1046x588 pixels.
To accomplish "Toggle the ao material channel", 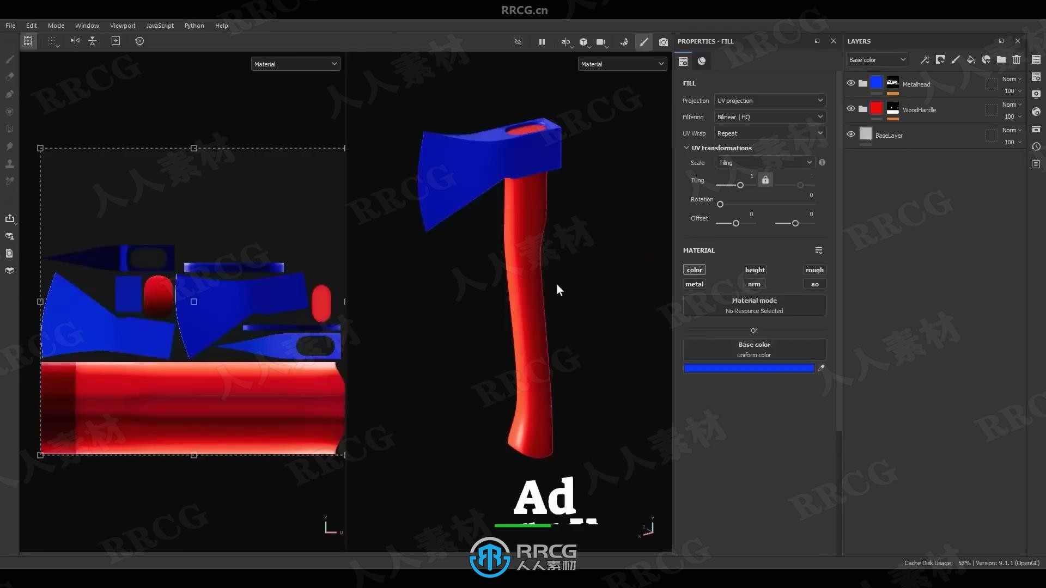I will coord(814,284).
